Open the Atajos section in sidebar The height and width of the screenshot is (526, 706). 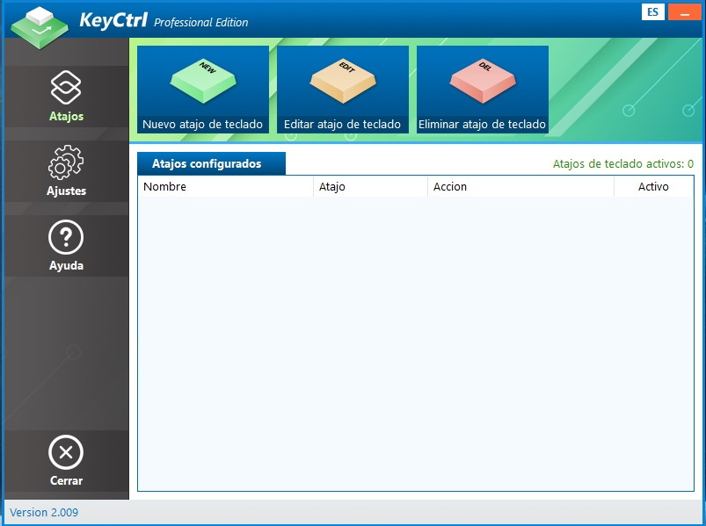pyautogui.click(x=66, y=97)
